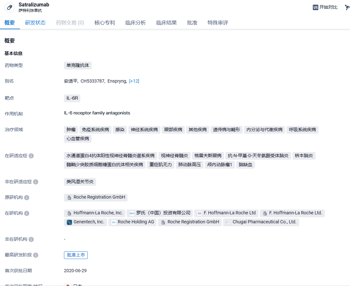The width and height of the screenshot is (350, 286).
Task: Click the 其他疾病 tag
Action: (x=198, y=130)
